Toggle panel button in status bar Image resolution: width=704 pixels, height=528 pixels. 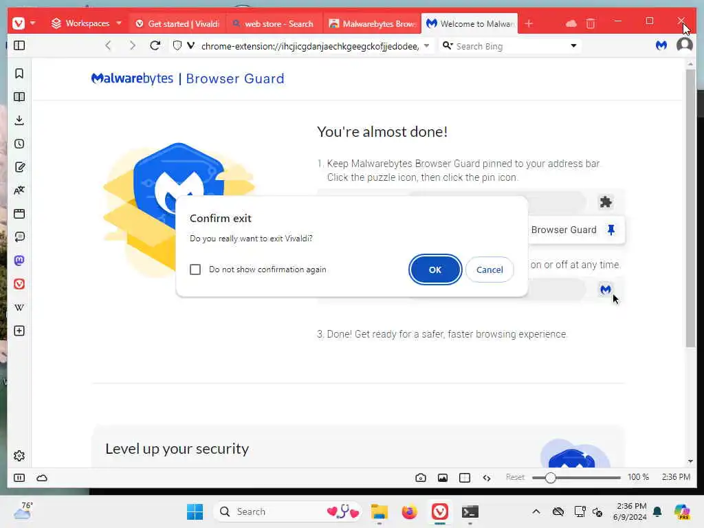coord(19,478)
